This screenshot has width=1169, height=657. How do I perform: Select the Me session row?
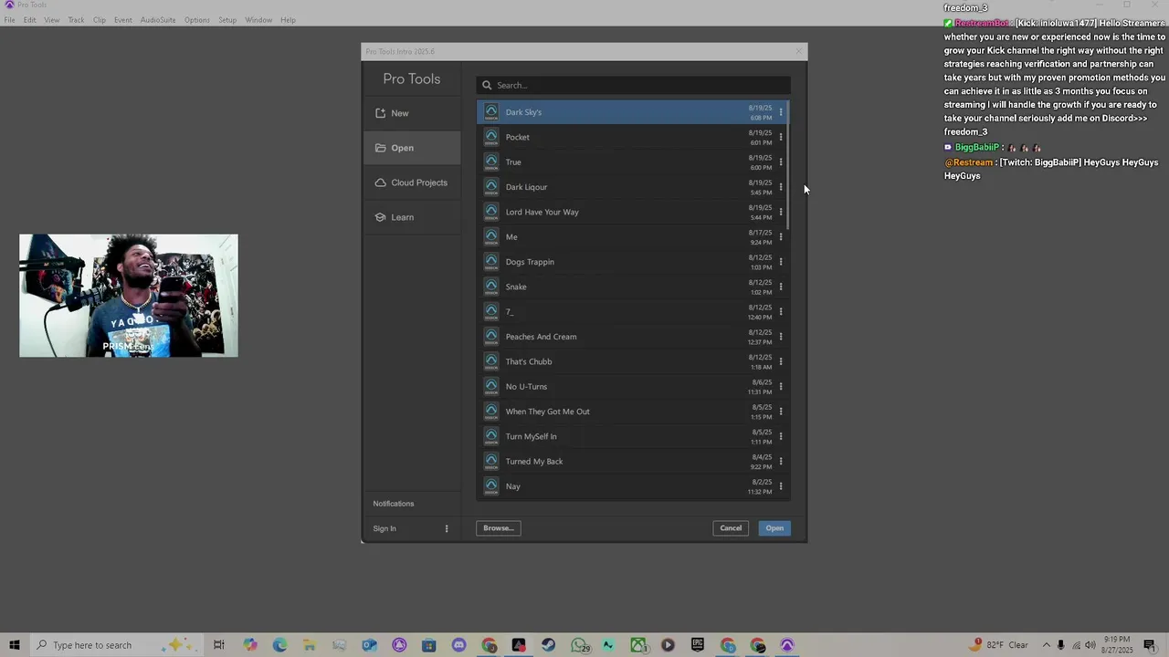click(633, 237)
